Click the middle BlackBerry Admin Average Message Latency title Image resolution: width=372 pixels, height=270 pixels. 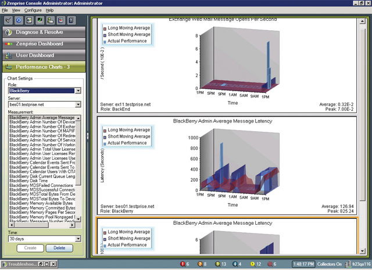(223, 121)
